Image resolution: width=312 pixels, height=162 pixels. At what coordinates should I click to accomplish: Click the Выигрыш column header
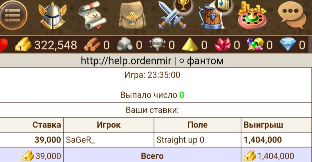(x=263, y=125)
